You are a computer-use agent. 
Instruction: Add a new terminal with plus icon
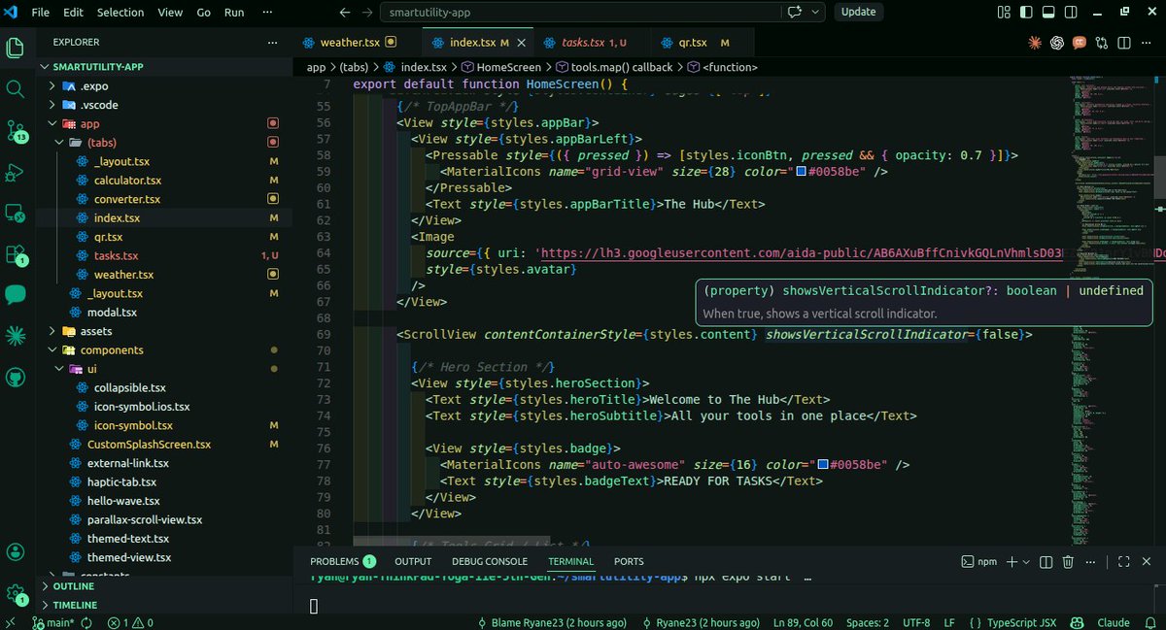(1012, 561)
